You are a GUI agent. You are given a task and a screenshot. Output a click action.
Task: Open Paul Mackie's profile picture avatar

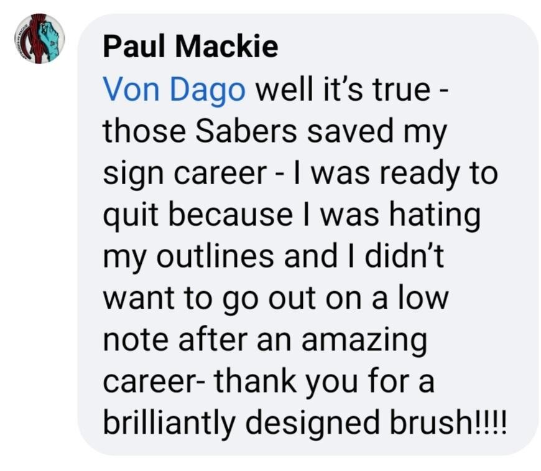[39, 39]
